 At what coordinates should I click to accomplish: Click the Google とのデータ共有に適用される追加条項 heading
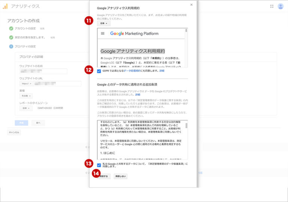pos(127,84)
